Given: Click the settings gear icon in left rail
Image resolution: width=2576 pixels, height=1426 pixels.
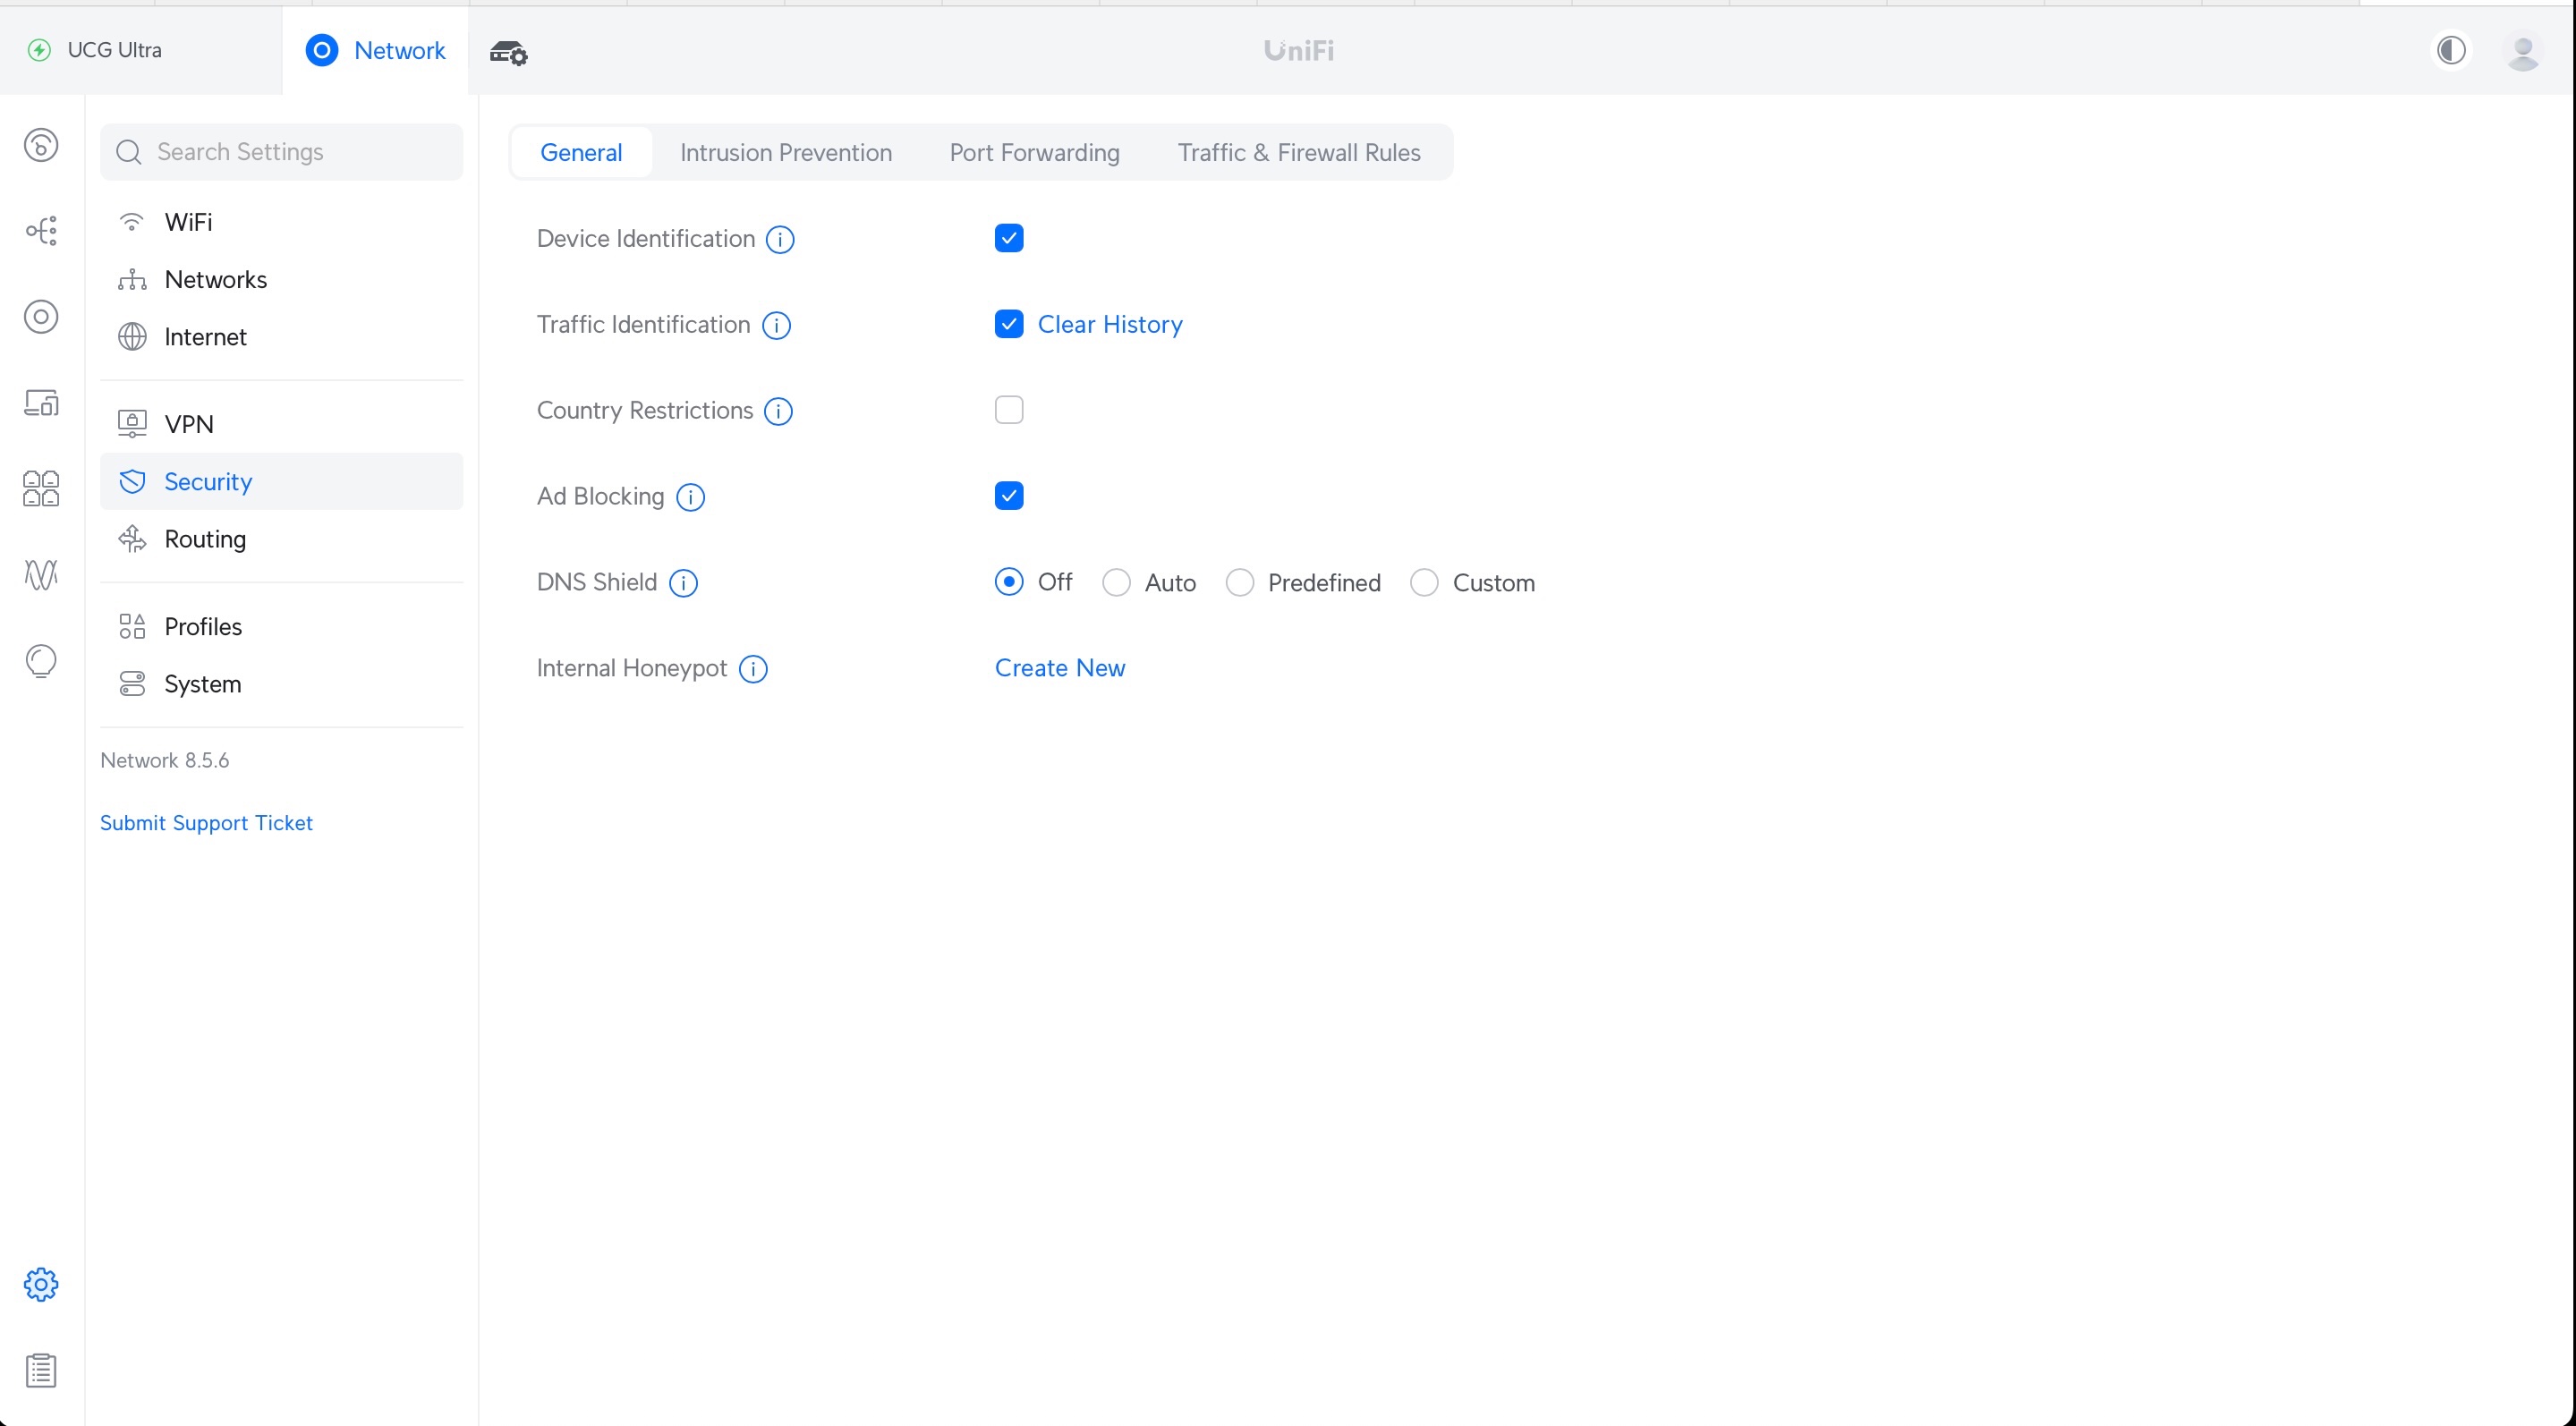Looking at the screenshot, I should (x=41, y=1284).
